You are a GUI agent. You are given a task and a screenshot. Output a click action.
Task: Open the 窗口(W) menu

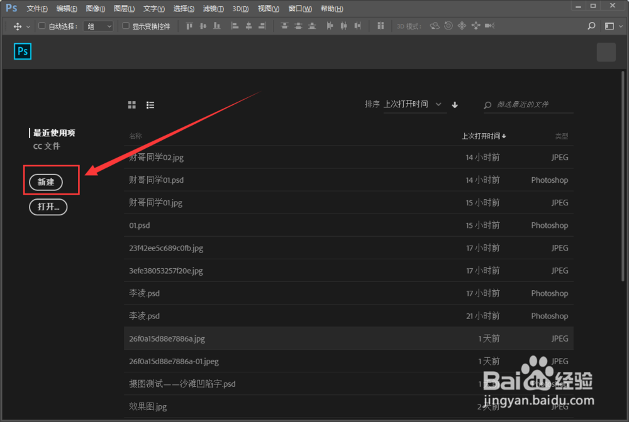coord(300,8)
